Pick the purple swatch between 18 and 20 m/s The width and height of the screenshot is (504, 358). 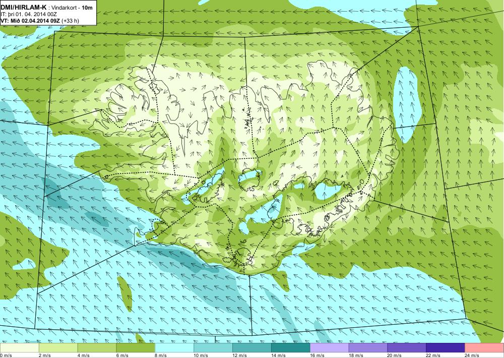tap(368, 348)
